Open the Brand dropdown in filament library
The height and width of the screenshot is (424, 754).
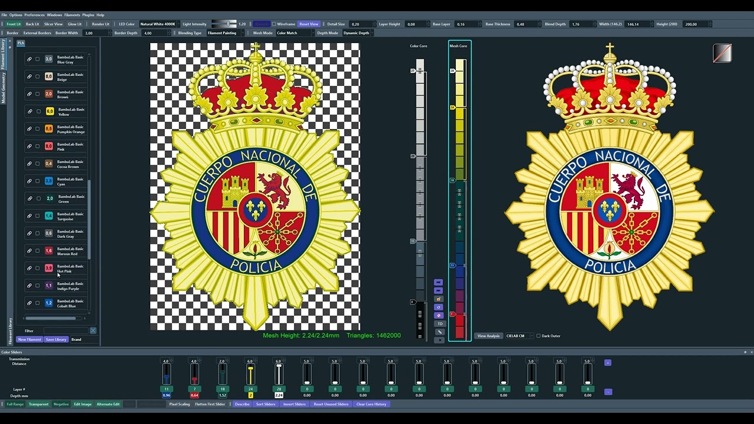pyautogui.click(x=84, y=340)
